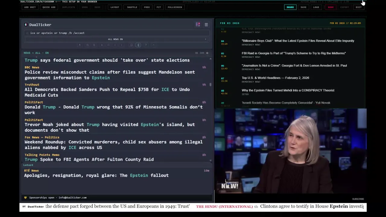Open Talking Points Memo Fulton County headline
The width and height of the screenshot is (386, 217).
[x=89, y=159]
